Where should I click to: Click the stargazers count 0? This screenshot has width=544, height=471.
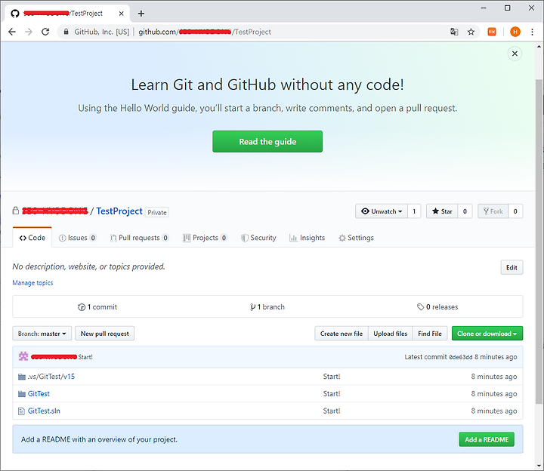point(465,211)
